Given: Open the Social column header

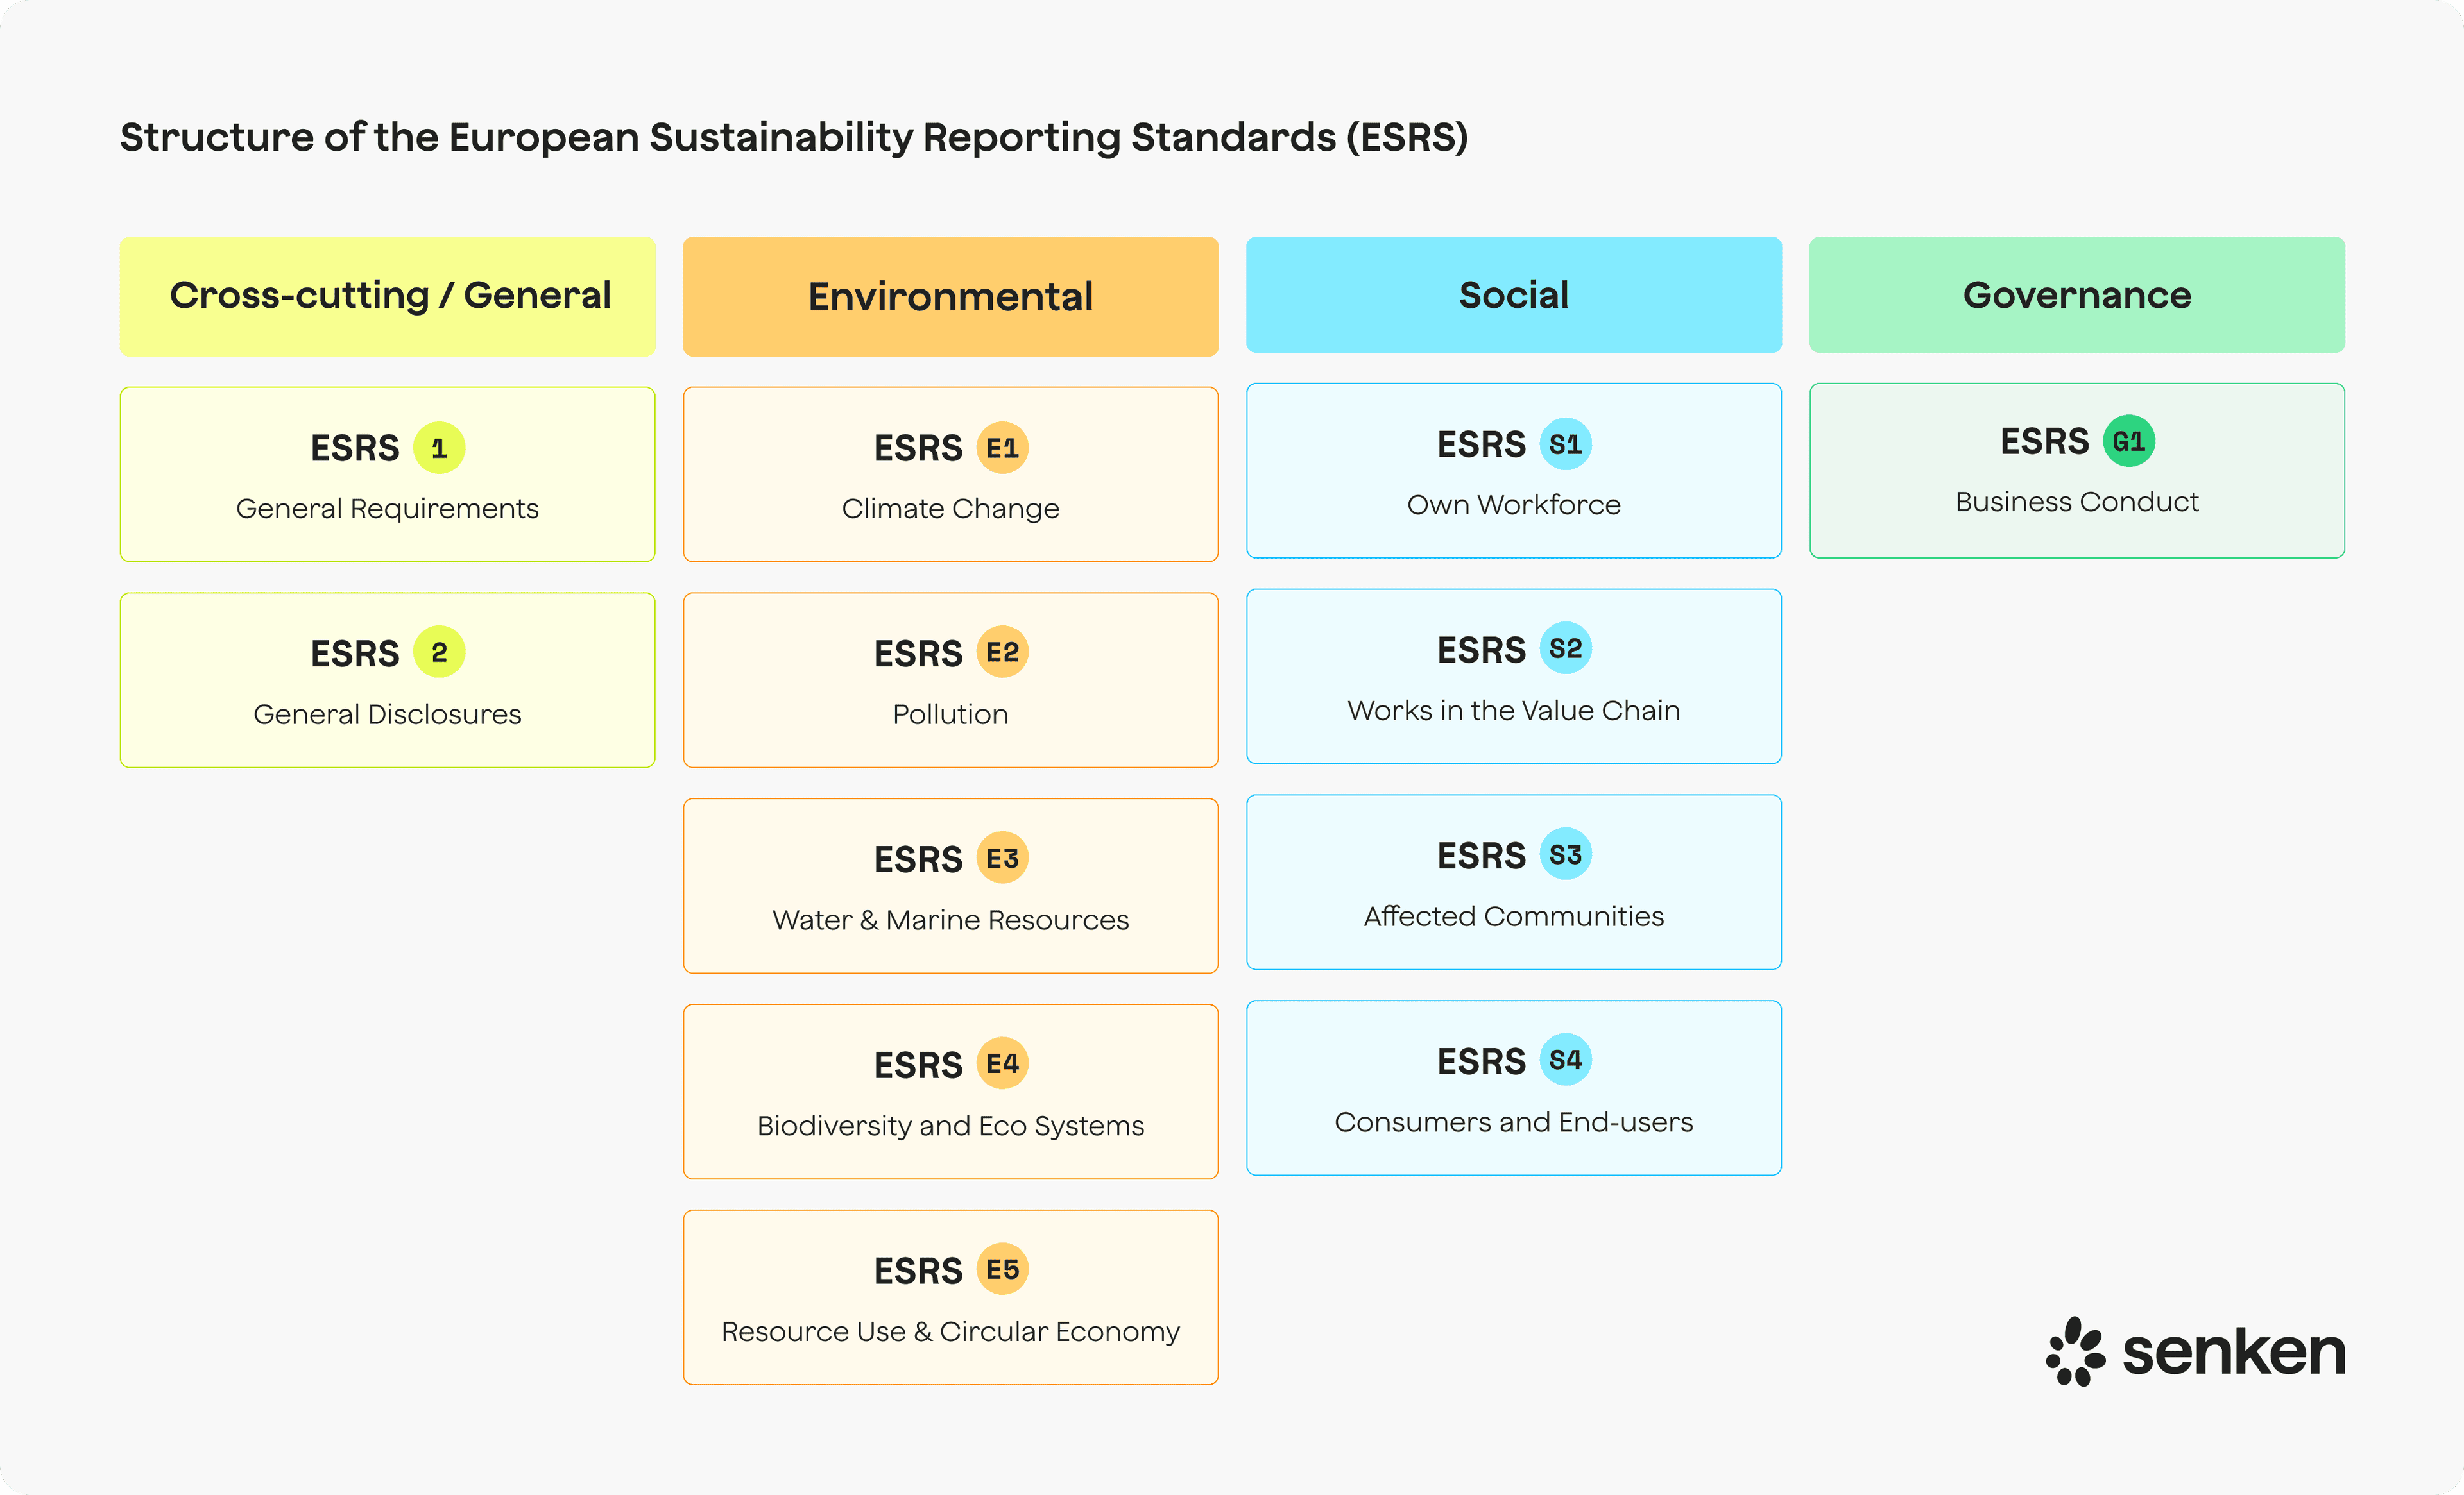Looking at the screenshot, I should pos(1514,295).
